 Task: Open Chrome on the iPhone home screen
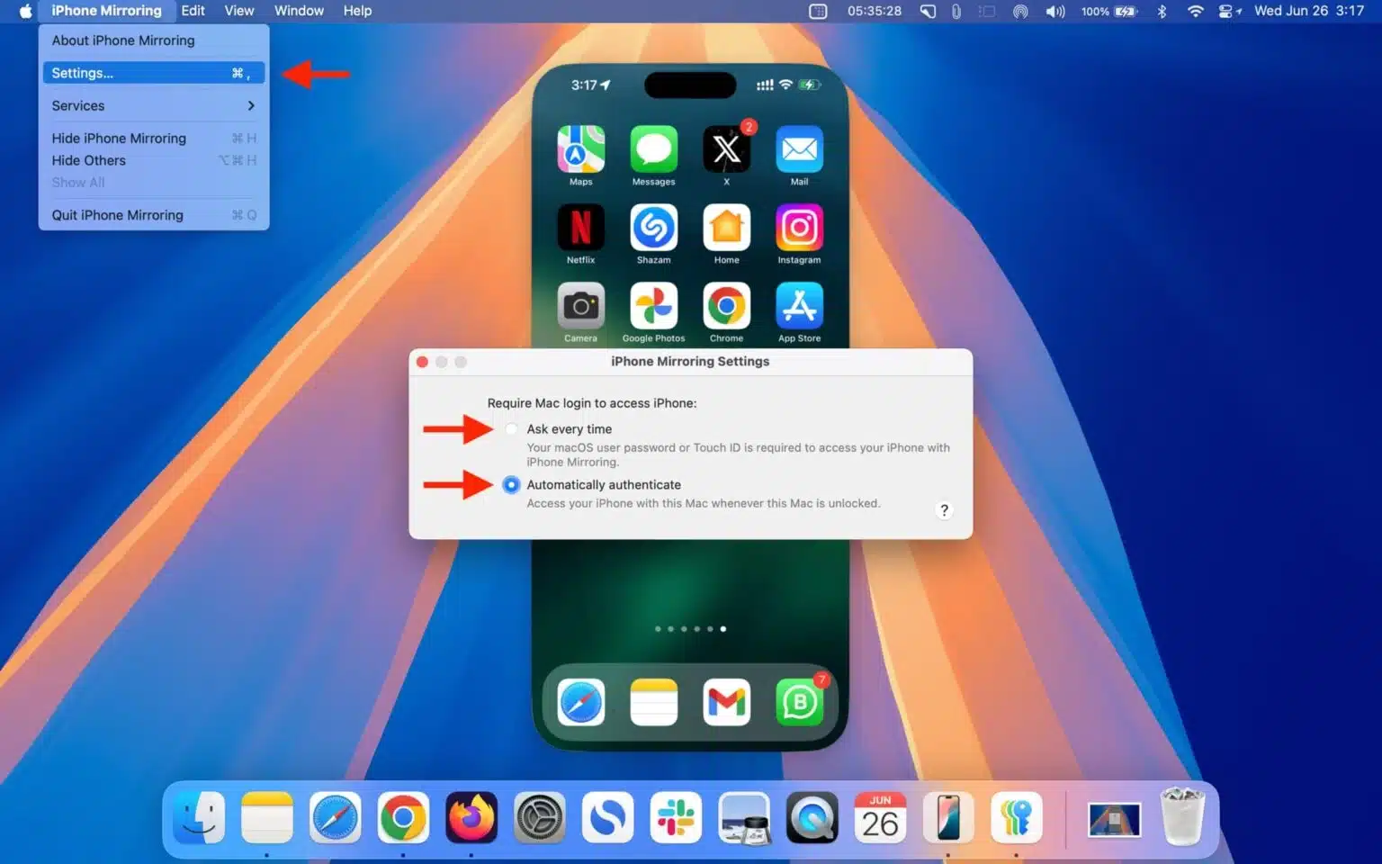(726, 306)
